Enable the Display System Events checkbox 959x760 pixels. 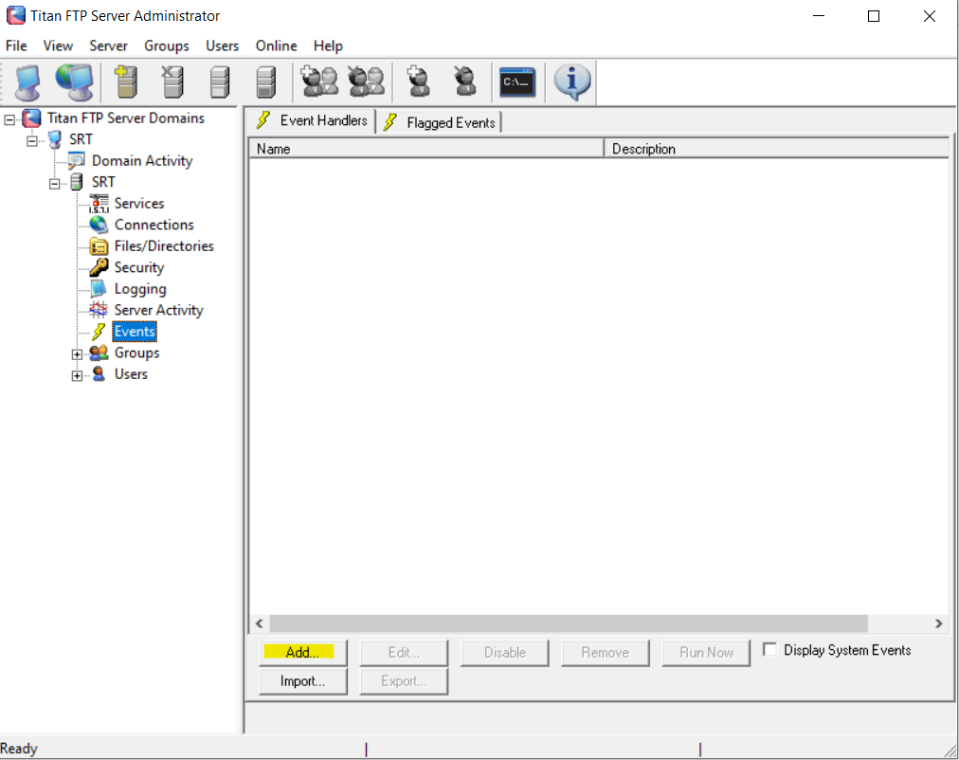(770, 650)
